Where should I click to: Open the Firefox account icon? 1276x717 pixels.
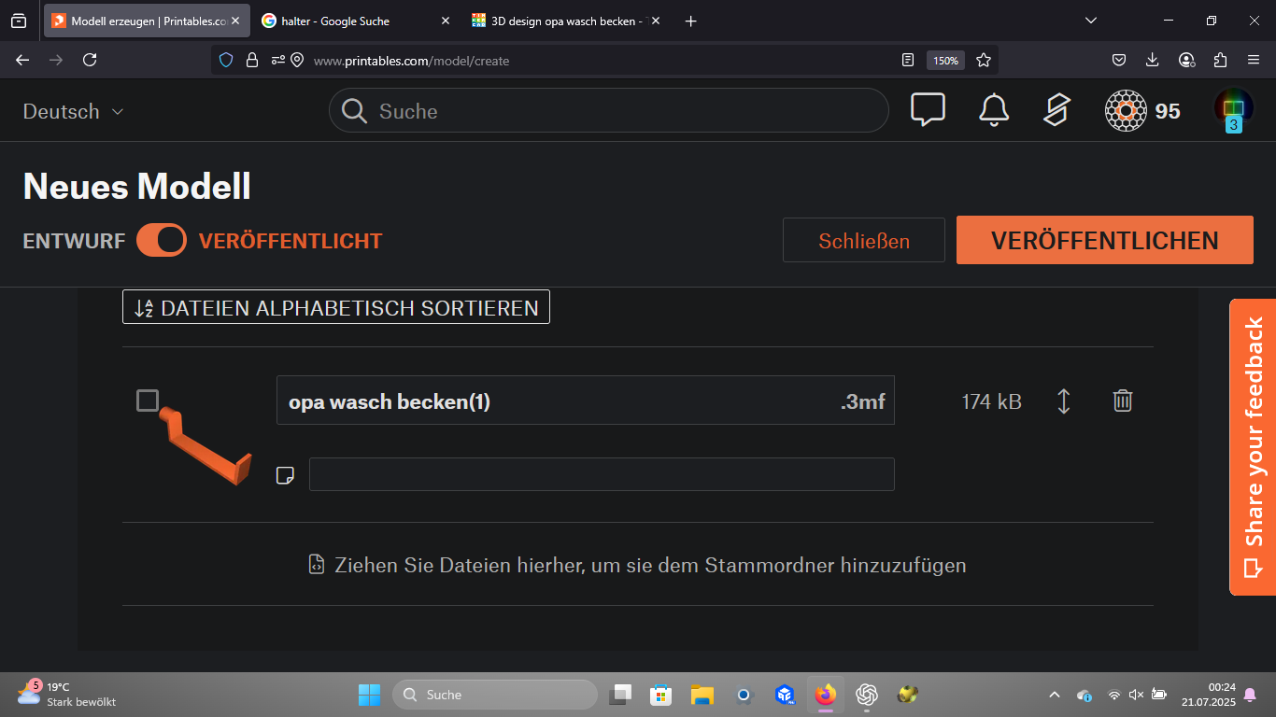coord(1186,60)
